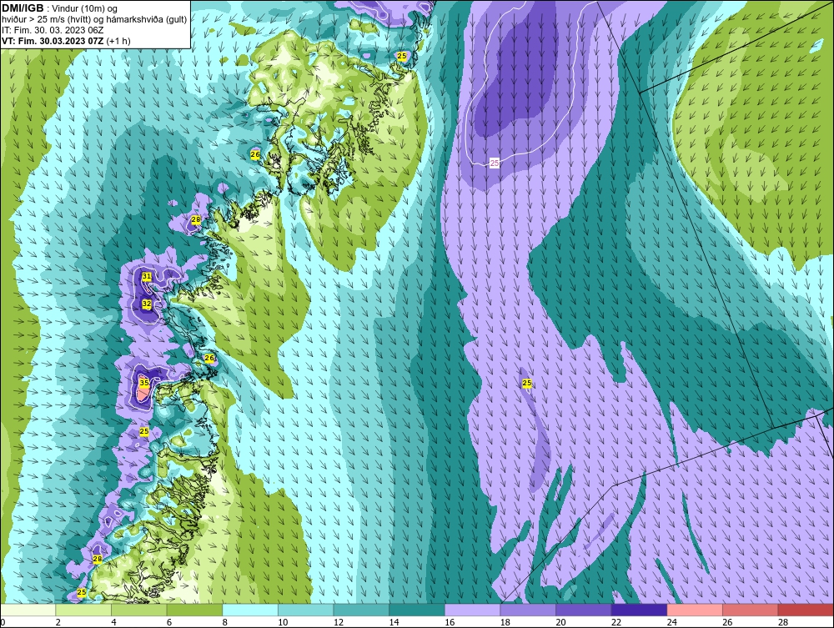This screenshot has width=834, height=628.
Task: Click the legend scale number 2
Action: (58, 622)
